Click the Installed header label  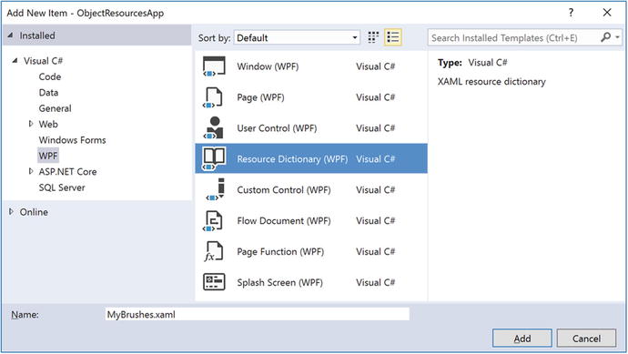coord(37,35)
